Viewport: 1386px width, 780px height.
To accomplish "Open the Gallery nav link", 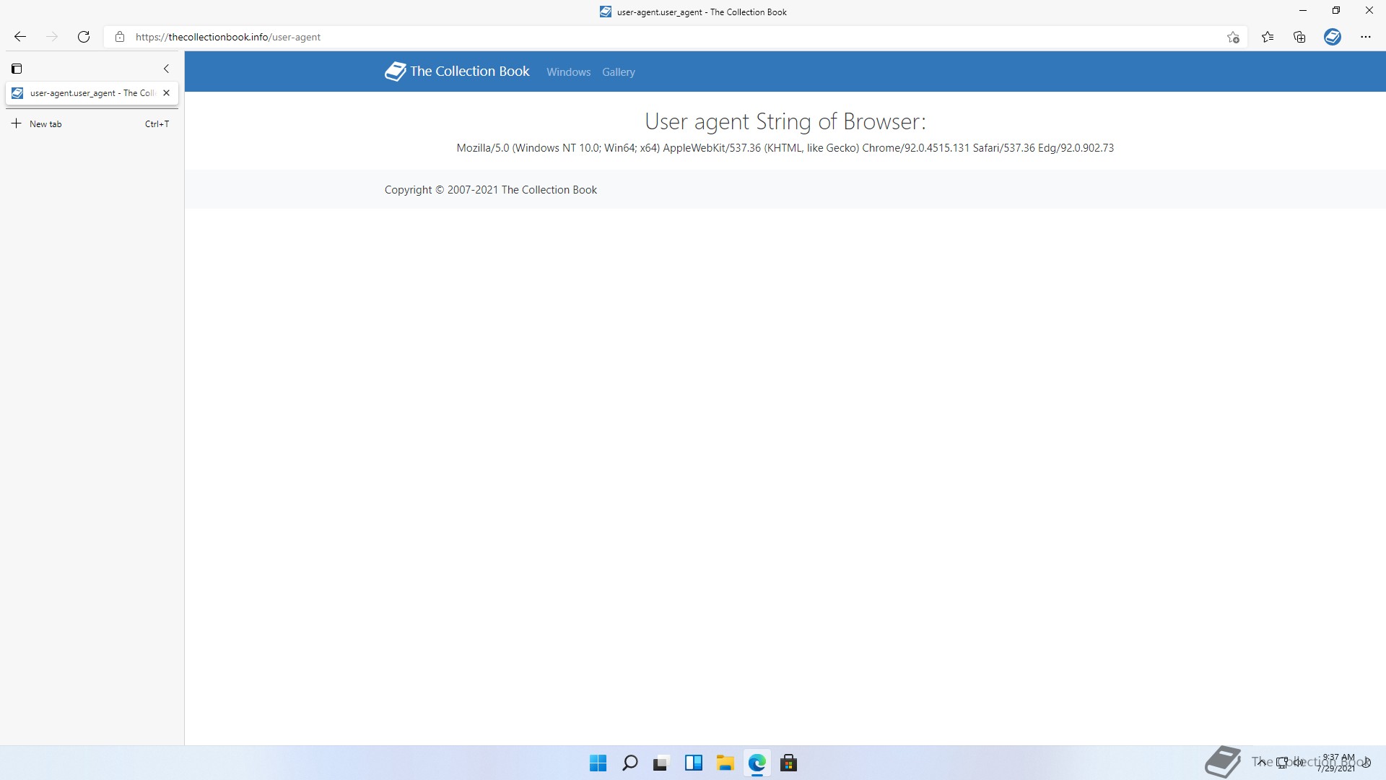I will point(619,72).
